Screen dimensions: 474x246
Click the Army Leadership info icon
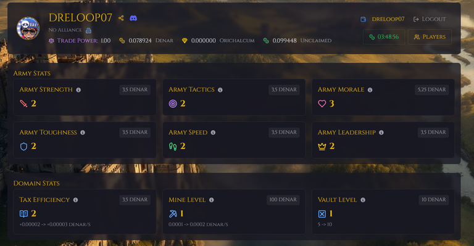[x=381, y=133]
